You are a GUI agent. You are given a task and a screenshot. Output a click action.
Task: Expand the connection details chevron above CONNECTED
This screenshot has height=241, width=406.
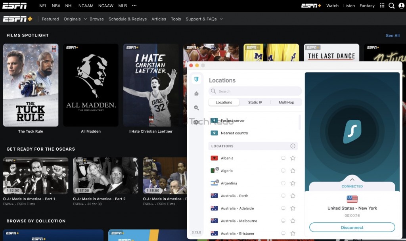pyautogui.click(x=352, y=180)
